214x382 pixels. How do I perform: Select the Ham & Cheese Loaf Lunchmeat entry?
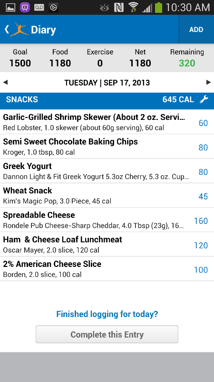(107, 244)
